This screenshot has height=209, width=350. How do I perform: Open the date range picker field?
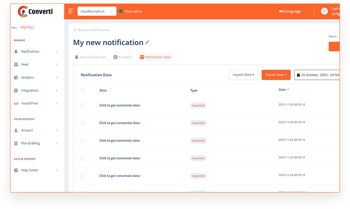pyautogui.click(x=317, y=75)
